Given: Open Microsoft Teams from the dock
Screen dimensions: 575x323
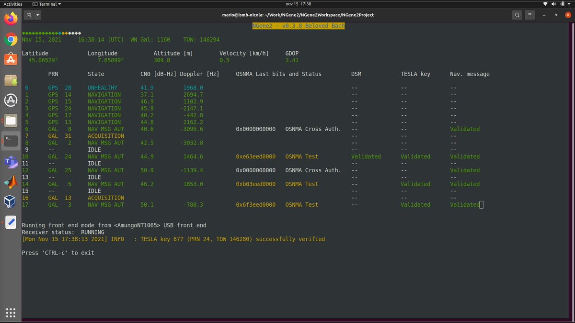Looking at the screenshot, I should point(11,161).
